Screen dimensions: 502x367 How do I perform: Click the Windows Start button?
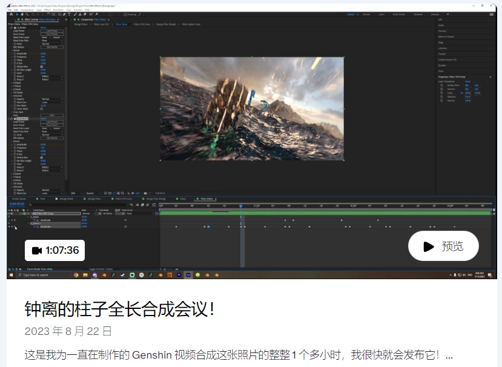click(x=12, y=275)
